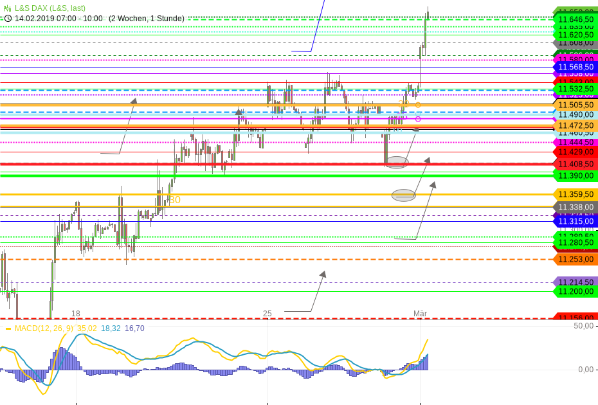Open the MACD(12, 26, 9) indicator label
598x405 pixels.
[x=44, y=328]
